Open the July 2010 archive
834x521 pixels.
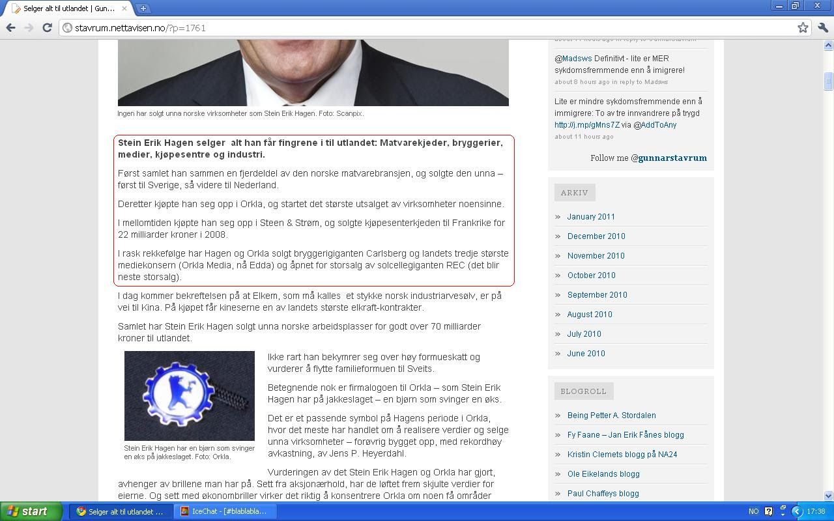(584, 334)
